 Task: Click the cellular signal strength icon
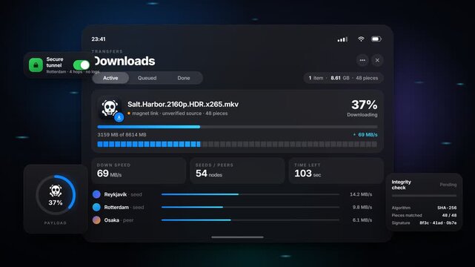tap(342, 39)
